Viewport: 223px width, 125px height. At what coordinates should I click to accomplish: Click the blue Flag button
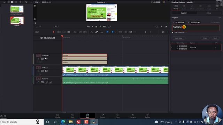point(107,32)
